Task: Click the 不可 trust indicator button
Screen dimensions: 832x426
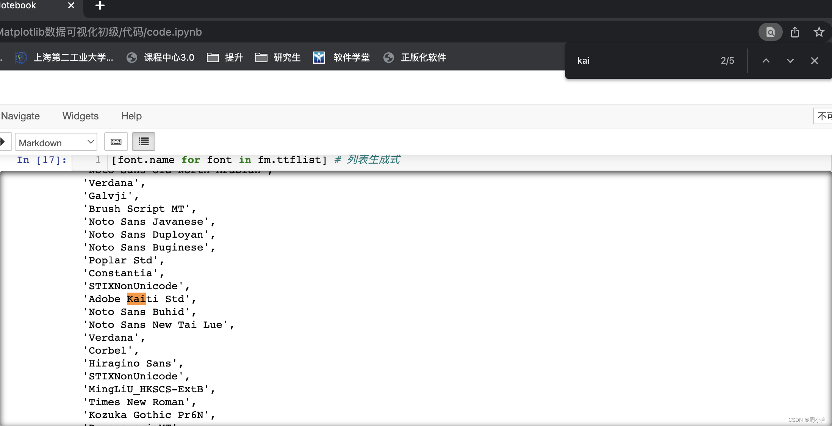Action: point(823,116)
